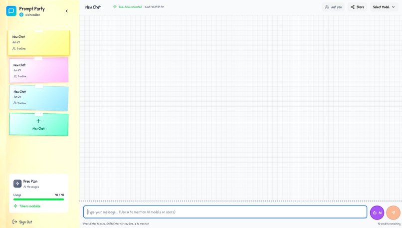Open the blue New Chat note
This screenshot has width=402, height=228.
point(39,98)
